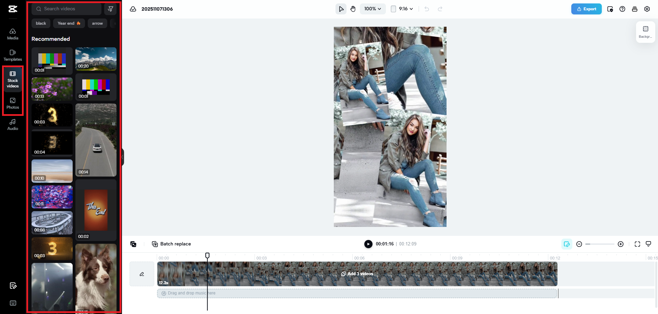Viewport: 658px width, 314px height.
Task: Switch to Stock videos panel
Action: [13, 80]
